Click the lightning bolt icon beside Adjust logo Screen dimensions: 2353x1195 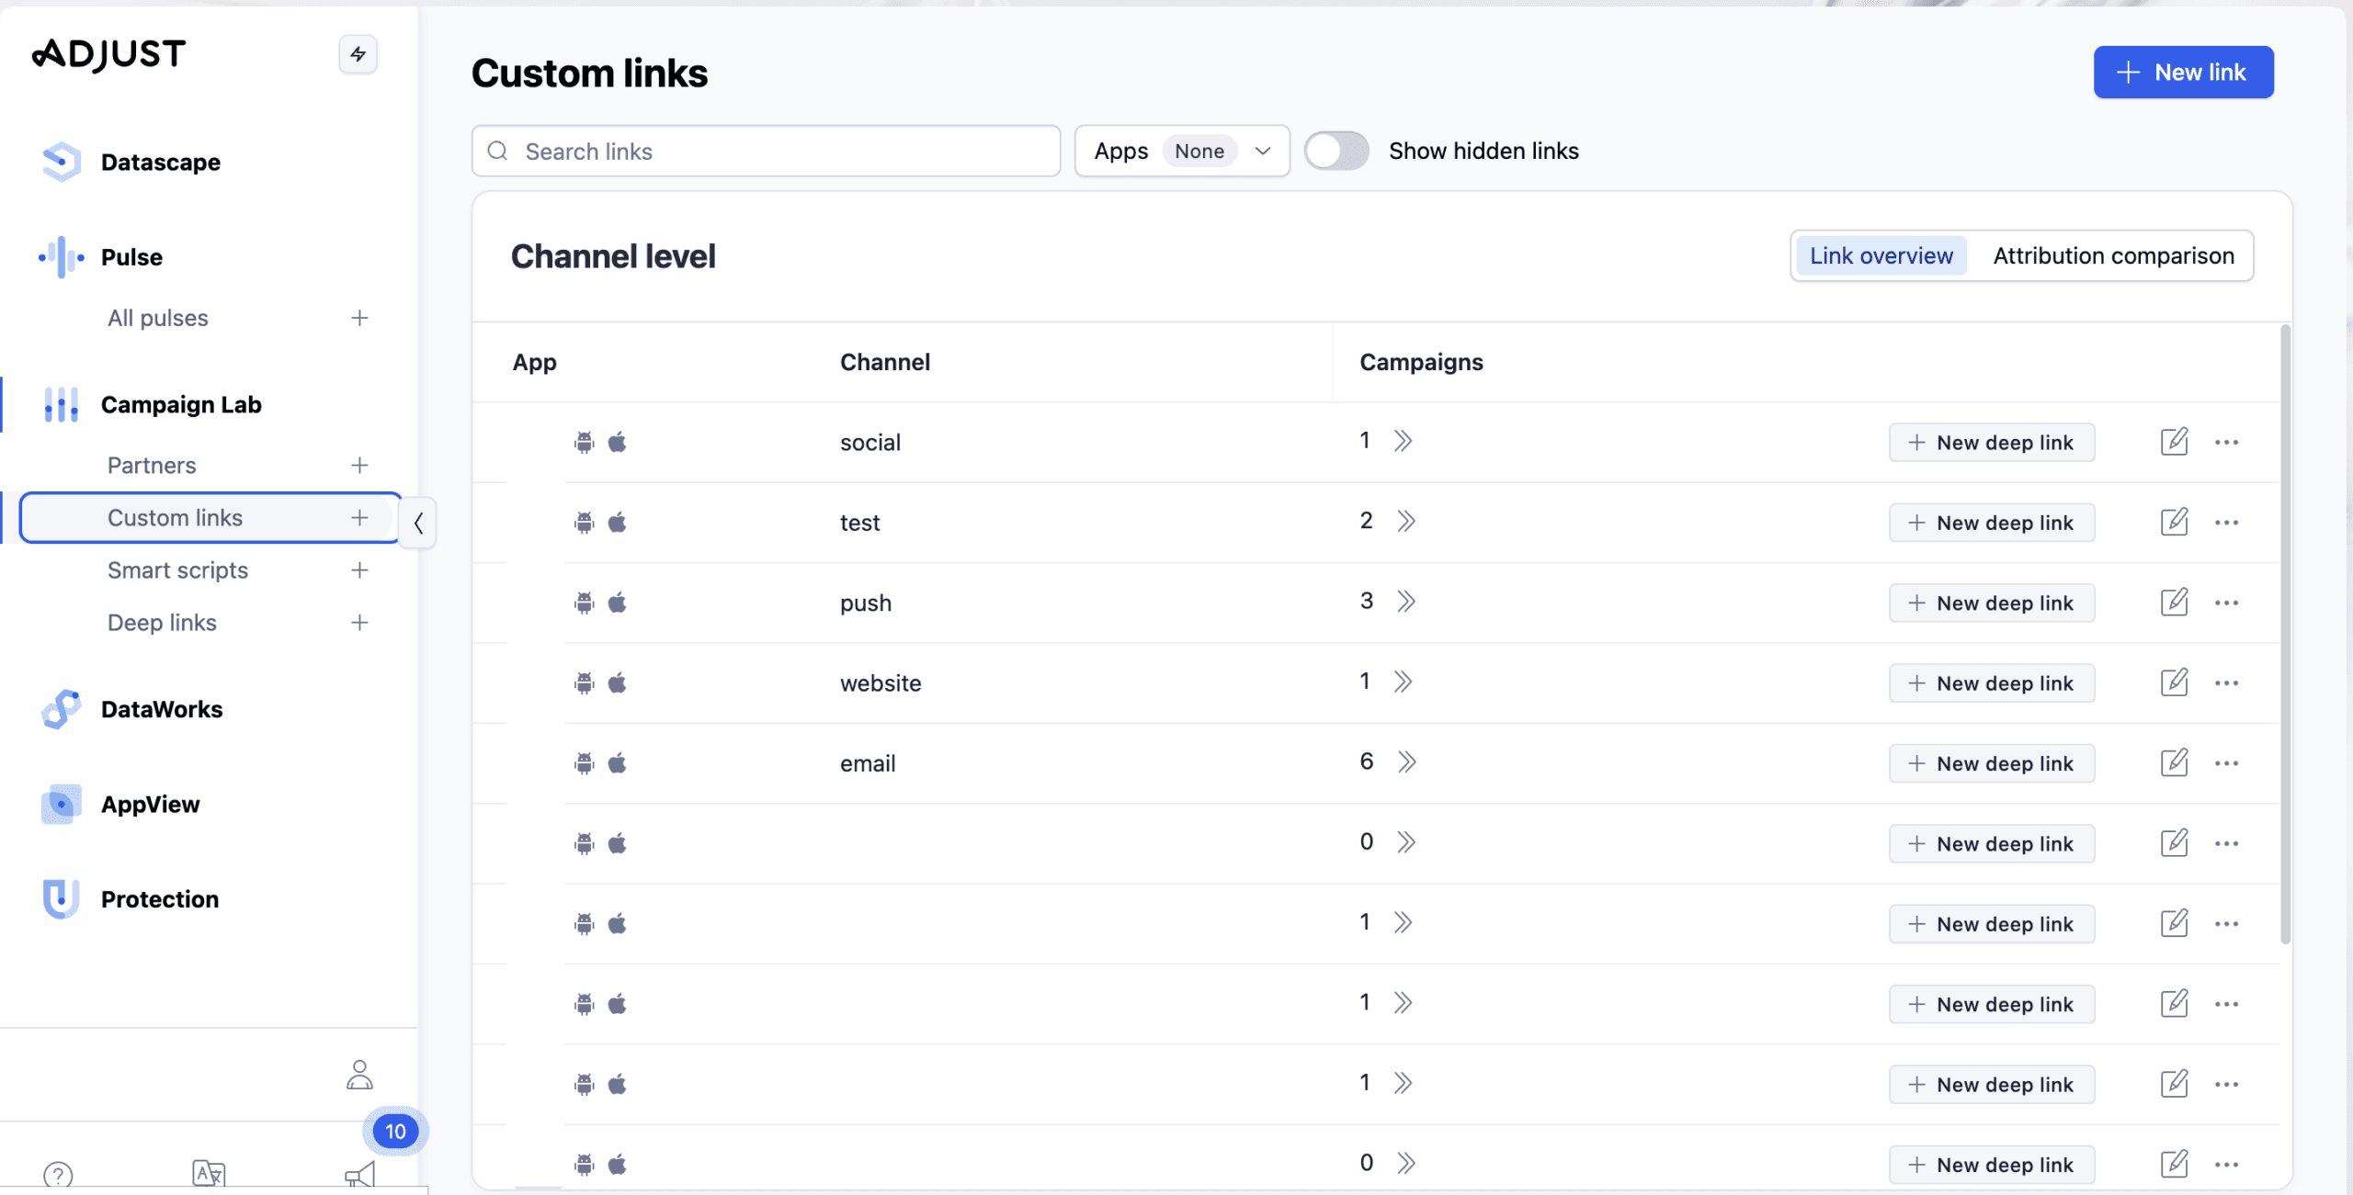tap(358, 54)
